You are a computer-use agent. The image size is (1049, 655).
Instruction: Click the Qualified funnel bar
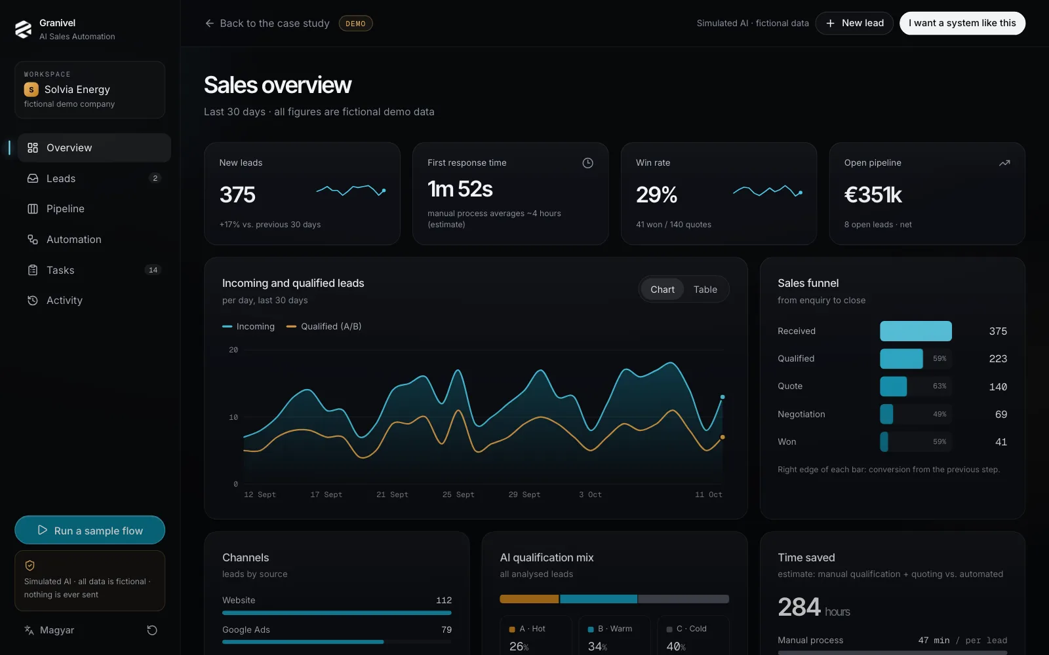[x=901, y=358]
